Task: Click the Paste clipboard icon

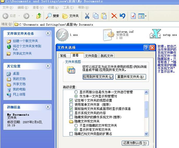Action: point(104,16)
